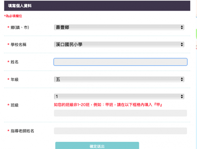This screenshot has height=149, width=197.
Task: Click the arrows on the 溪口國民小學 selector
Action: tap(182, 45)
